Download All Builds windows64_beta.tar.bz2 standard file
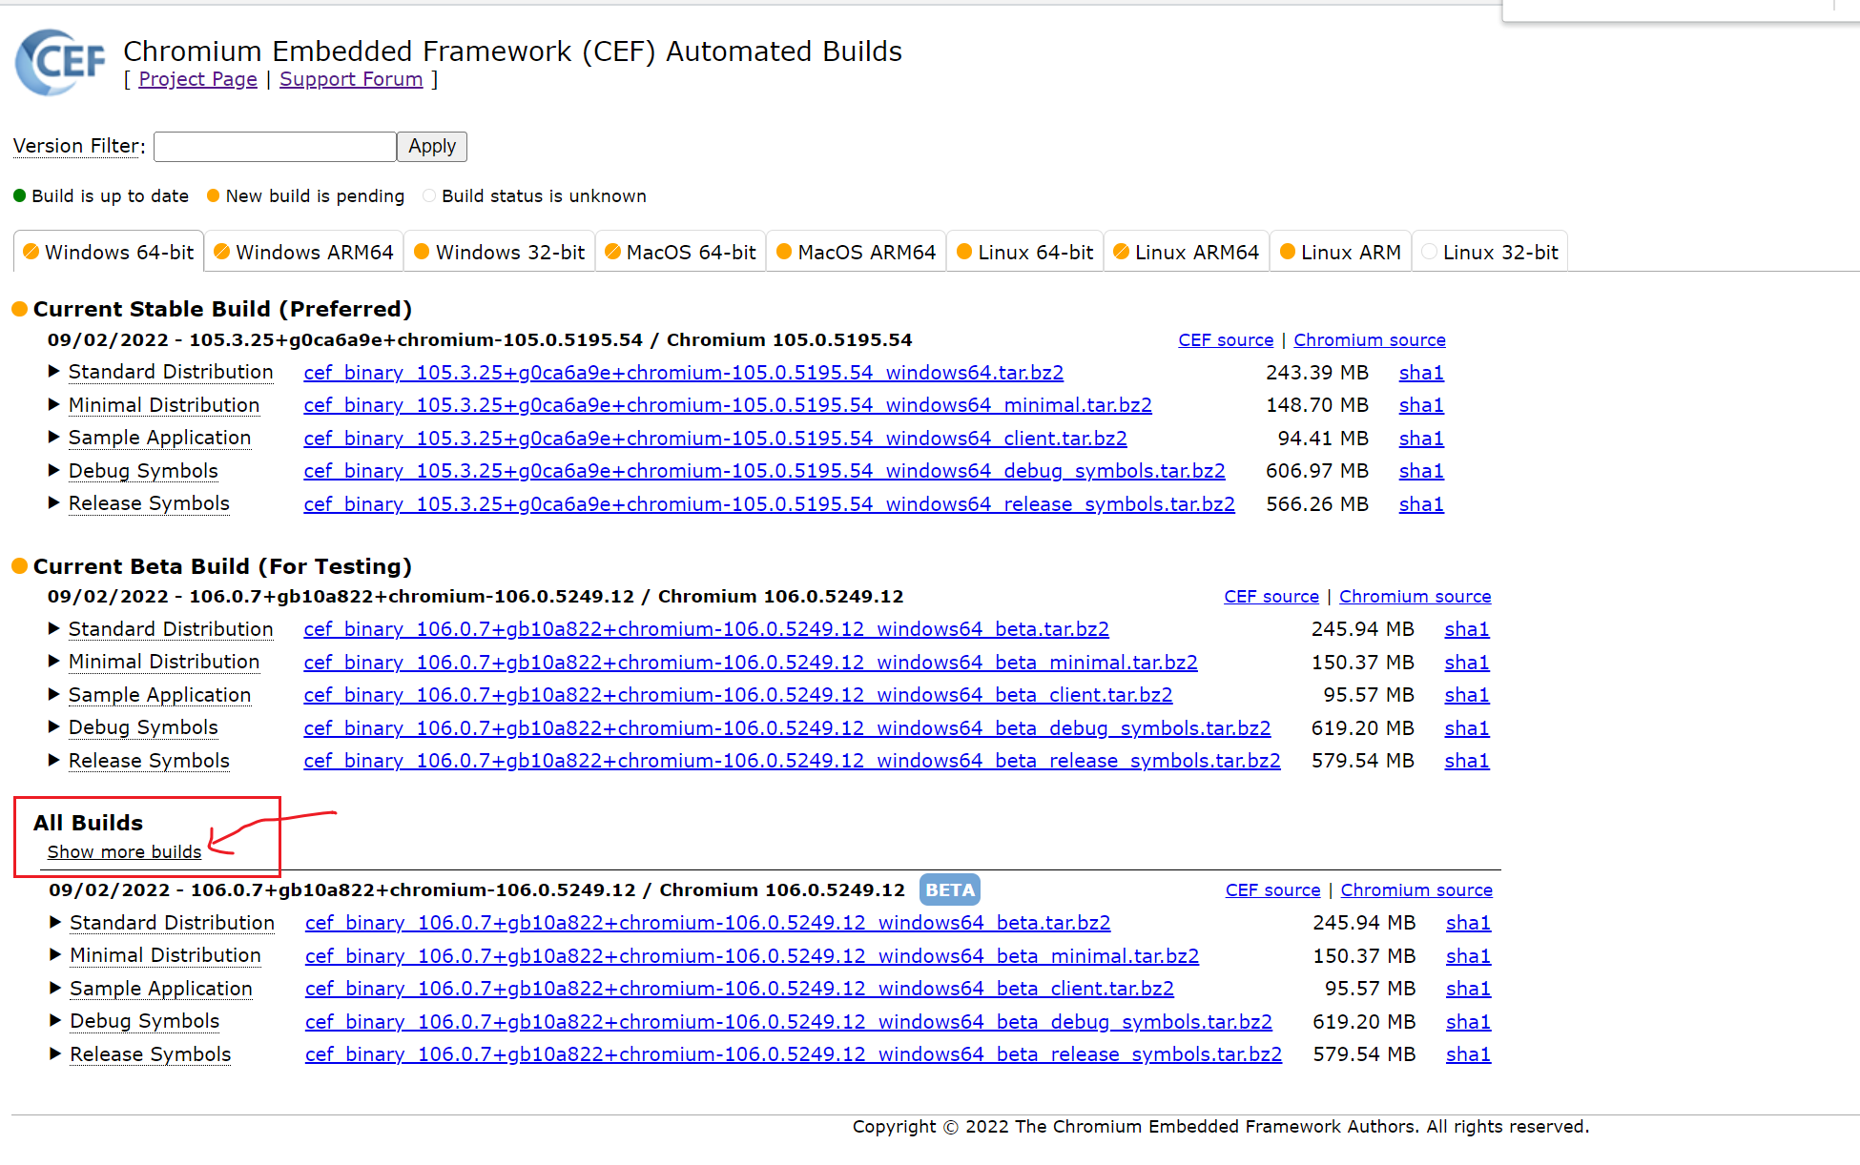The image size is (1860, 1165). pyautogui.click(x=708, y=923)
